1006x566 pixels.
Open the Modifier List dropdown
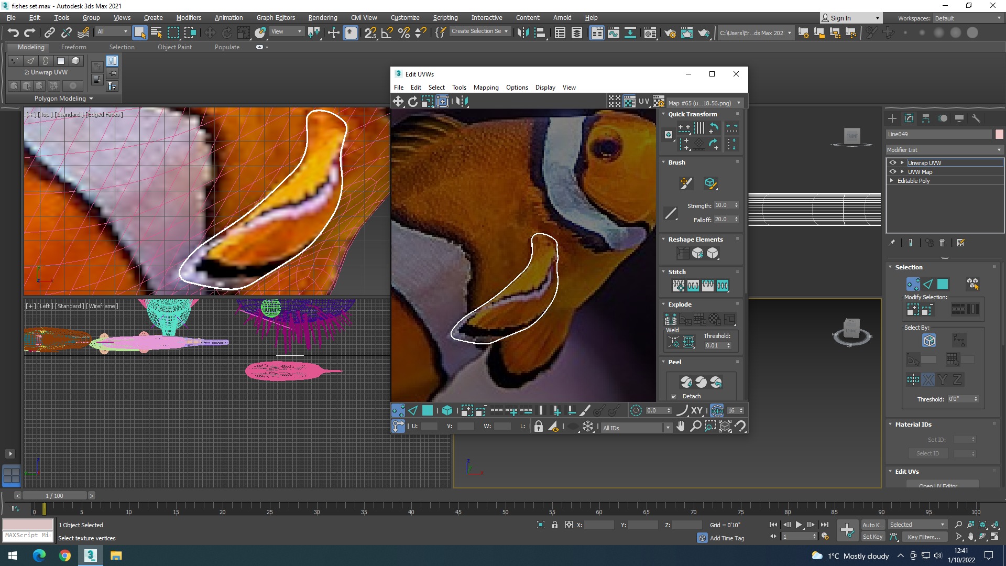coord(945,150)
